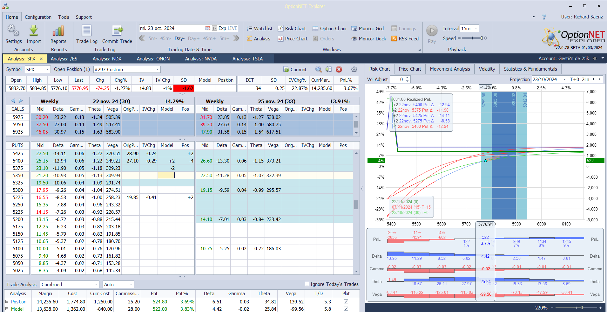Switch to the Analysis: TSLA tab

247,59
